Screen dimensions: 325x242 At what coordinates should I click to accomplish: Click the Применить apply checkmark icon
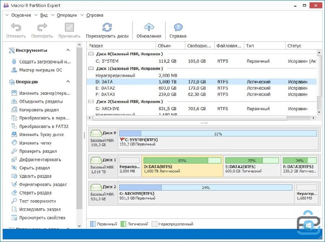tap(69, 27)
